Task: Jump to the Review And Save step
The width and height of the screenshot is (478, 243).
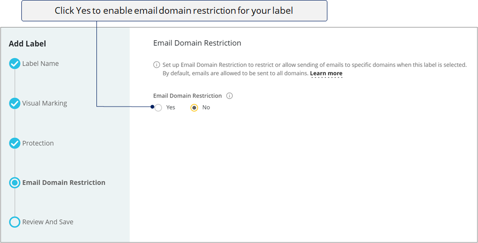Action: coord(48,222)
